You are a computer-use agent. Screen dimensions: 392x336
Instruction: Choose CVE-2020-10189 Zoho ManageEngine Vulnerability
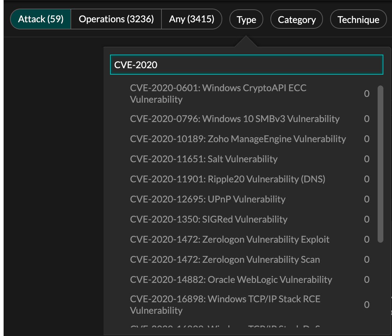[250, 139]
